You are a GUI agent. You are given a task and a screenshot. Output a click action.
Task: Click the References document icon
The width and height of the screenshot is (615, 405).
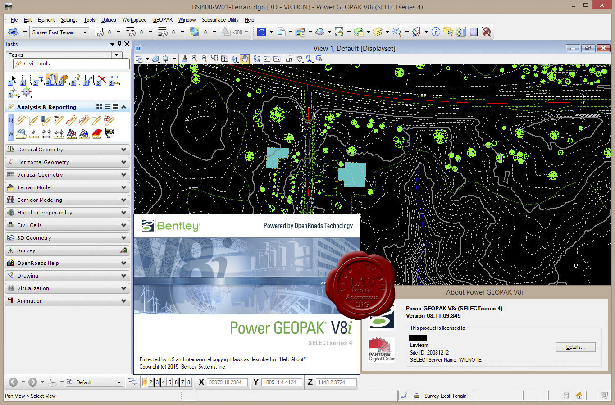(281, 32)
